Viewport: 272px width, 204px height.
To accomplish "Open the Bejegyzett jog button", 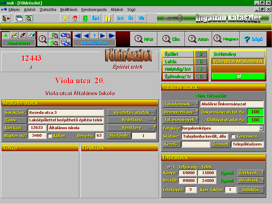I will tap(181, 112).
